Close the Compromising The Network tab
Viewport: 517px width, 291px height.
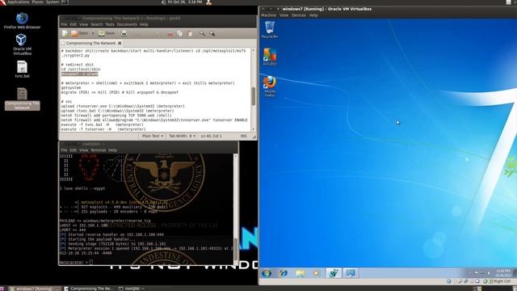[x=120, y=43]
